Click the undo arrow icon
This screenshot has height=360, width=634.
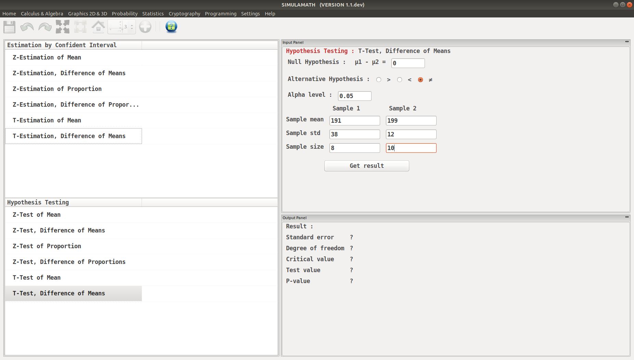tap(27, 27)
